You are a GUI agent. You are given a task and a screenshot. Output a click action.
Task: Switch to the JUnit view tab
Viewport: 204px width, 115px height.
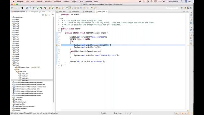coord(42,11)
